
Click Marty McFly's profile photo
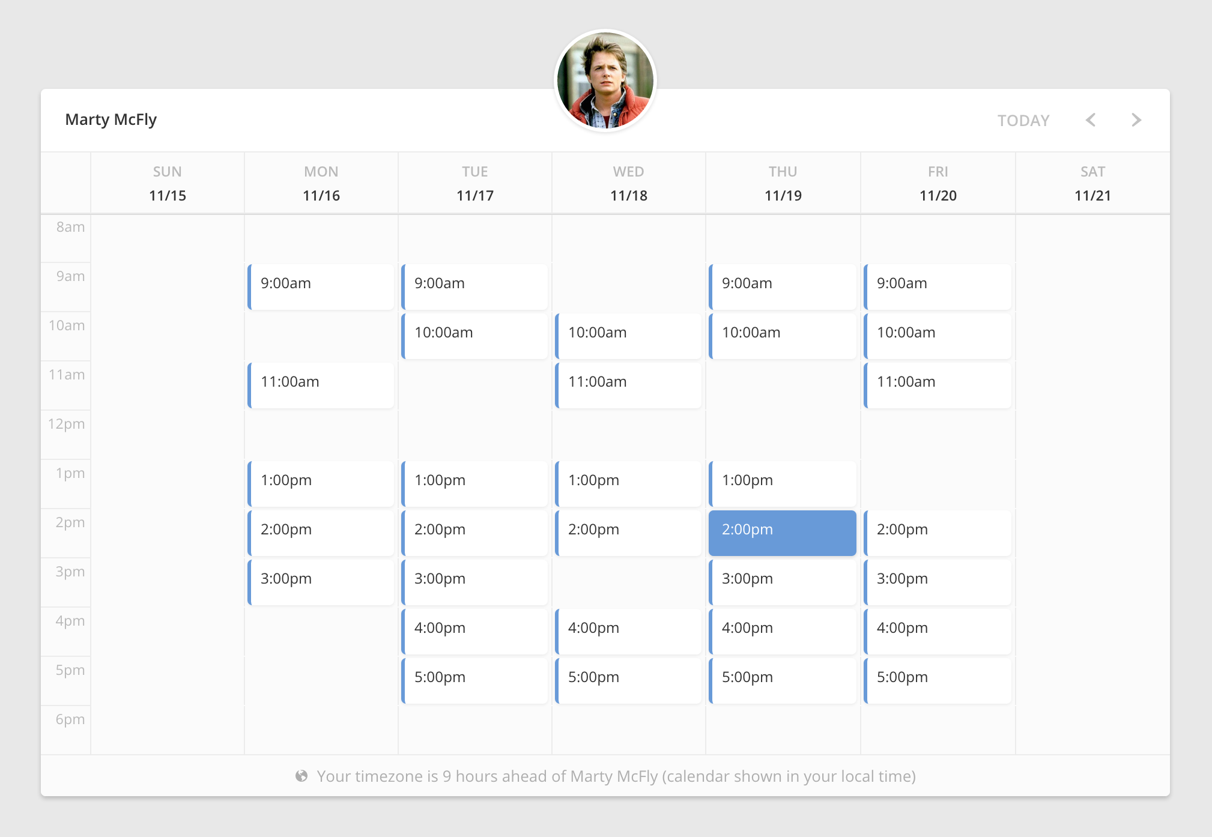(605, 80)
